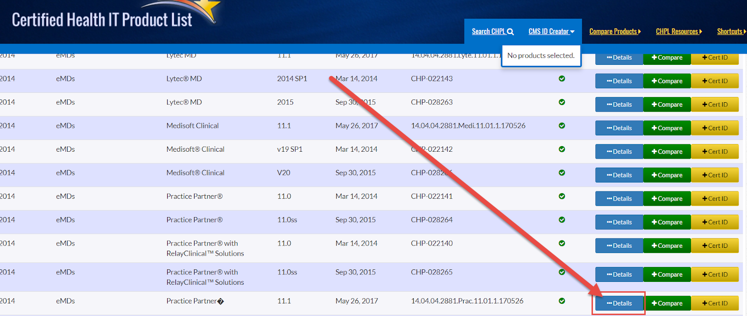Open Details for Practice Partner 11.1
The image size is (747, 316).
[619, 303]
